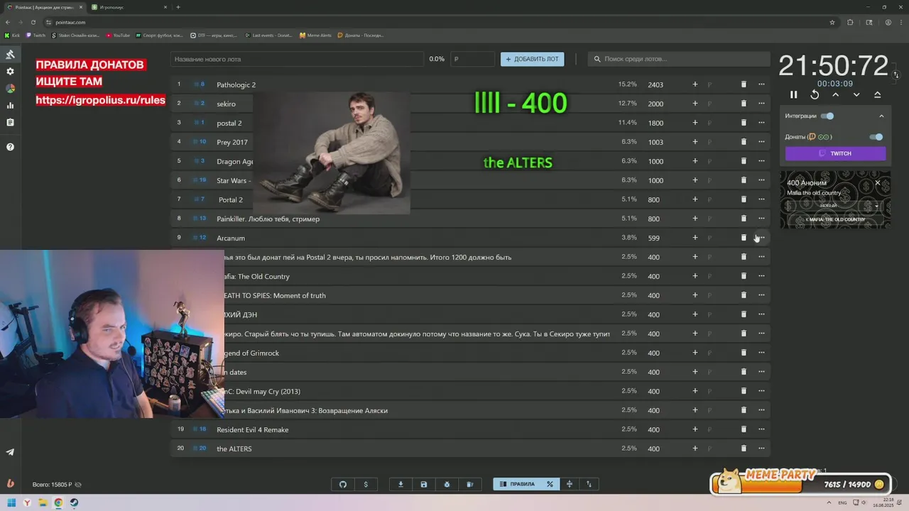Open the help question mark icon
Screen dimensions: 909x511
10,147
